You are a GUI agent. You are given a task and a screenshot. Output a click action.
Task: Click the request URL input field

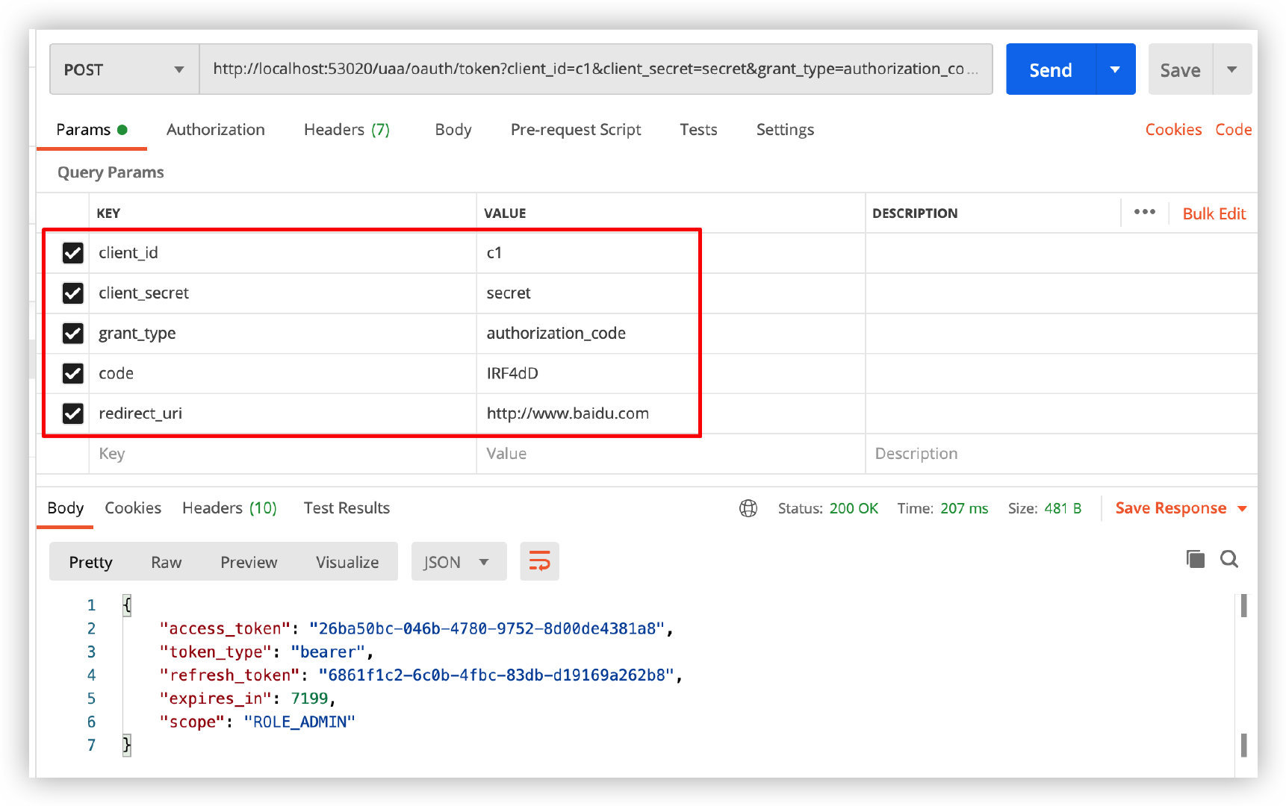(595, 69)
